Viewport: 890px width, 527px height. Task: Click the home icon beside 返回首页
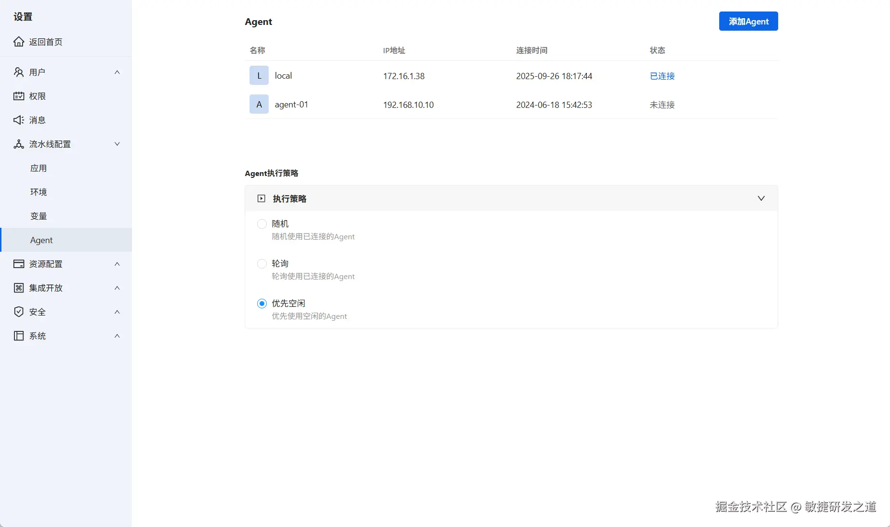[x=19, y=42]
